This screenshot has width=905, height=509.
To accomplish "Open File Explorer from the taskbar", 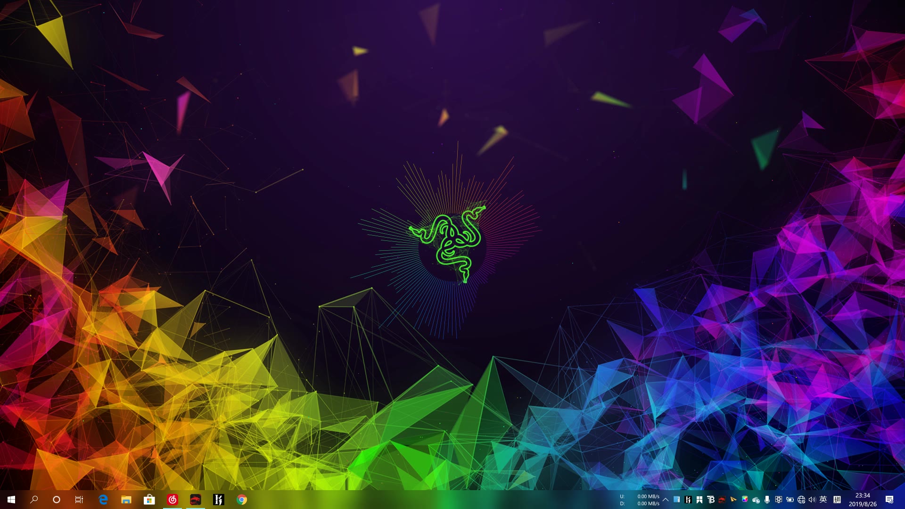I will point(125,500).
